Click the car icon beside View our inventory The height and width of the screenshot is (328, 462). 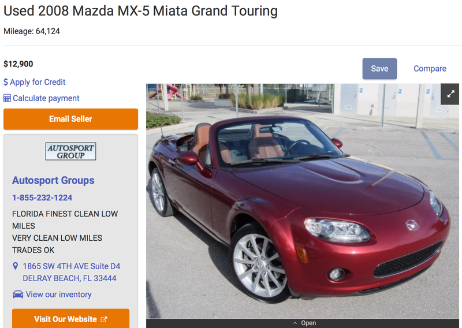18,295
